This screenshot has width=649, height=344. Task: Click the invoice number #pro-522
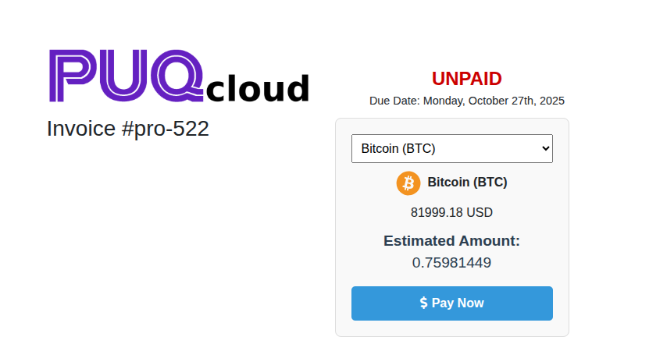tap(166, 129)
